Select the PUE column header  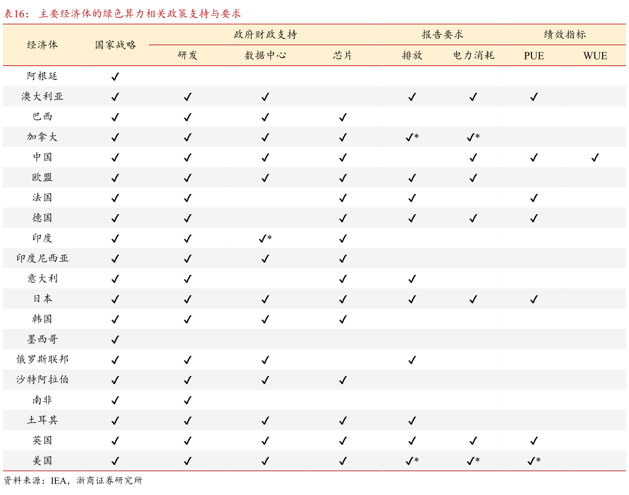click(534, 56)
